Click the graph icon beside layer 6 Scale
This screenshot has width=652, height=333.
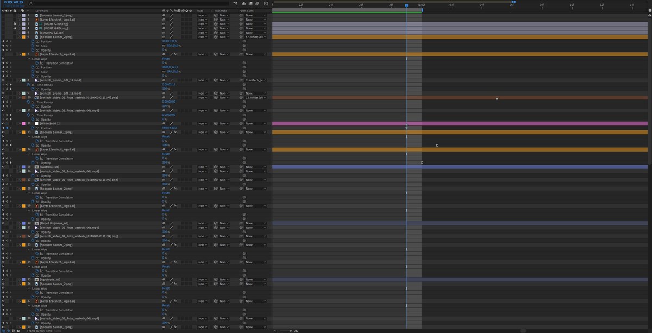[37, 46]
